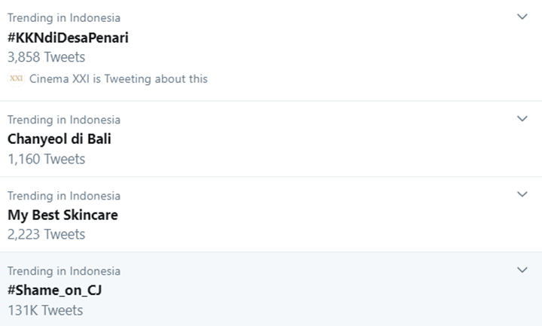
Task: Open the chevron menu beside Chanyeol di Bali
Action: (522, 118)
